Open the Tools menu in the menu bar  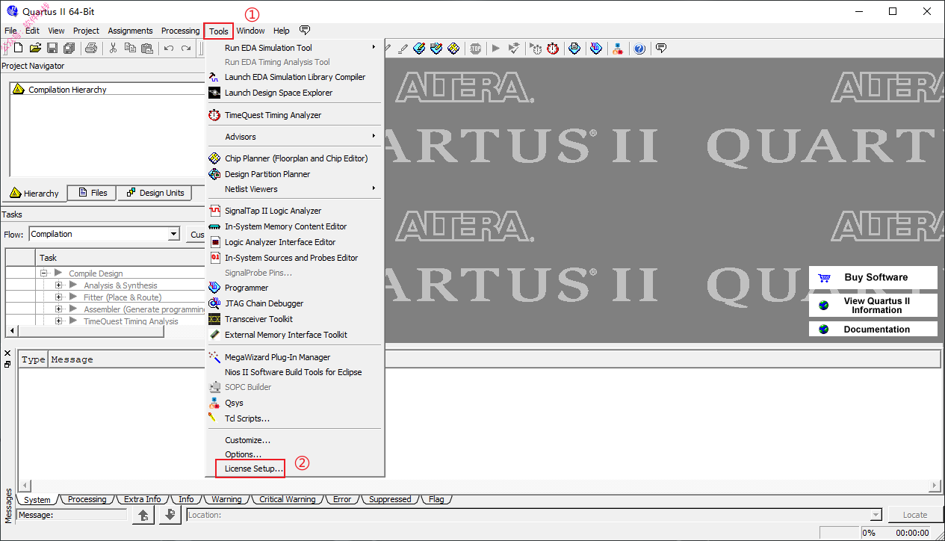[x=219, y=31]
